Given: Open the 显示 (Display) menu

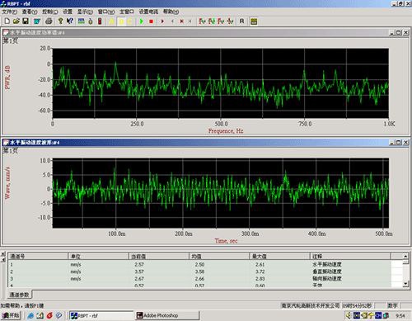Looking at the screenshot, I should pyautogui.click(x=85, y=12).
